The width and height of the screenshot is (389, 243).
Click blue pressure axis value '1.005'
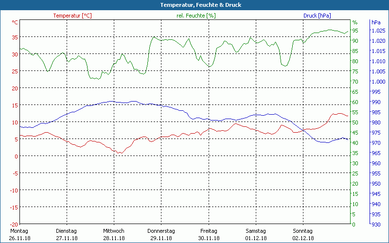378,71
